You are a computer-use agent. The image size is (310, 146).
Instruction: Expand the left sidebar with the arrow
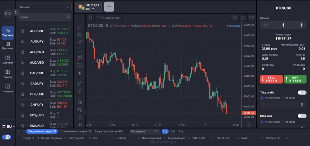pyautogui.click(x=15, y=12)
